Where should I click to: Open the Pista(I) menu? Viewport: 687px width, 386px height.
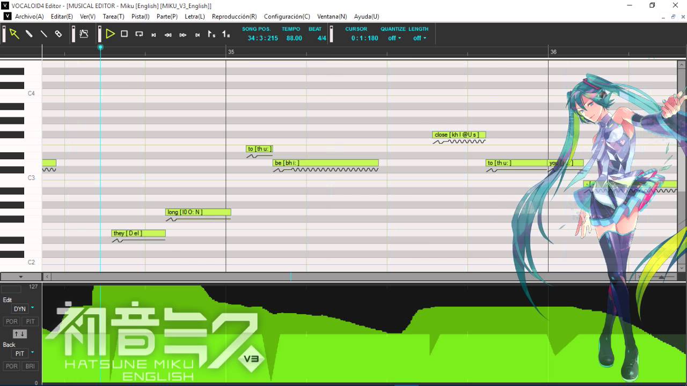point(141,17)
